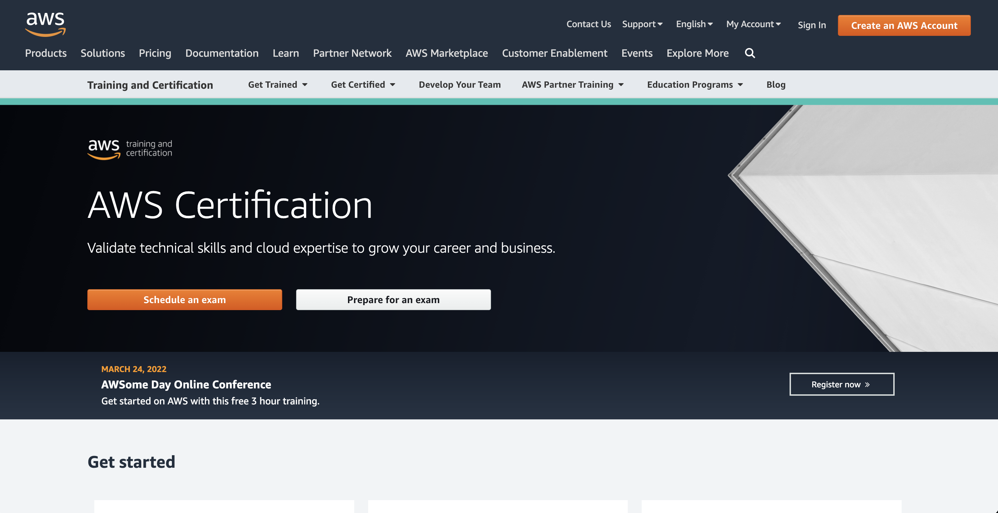Image resolution: width=998 pixels, height=513 pixels.
Task: Open the Sign In link
Action: coord(811,24)
